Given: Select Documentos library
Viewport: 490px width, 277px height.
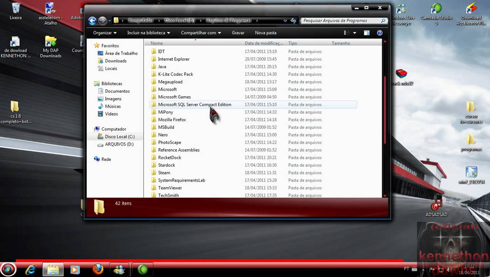Looking at the screenshot, I should click(113, 92).
